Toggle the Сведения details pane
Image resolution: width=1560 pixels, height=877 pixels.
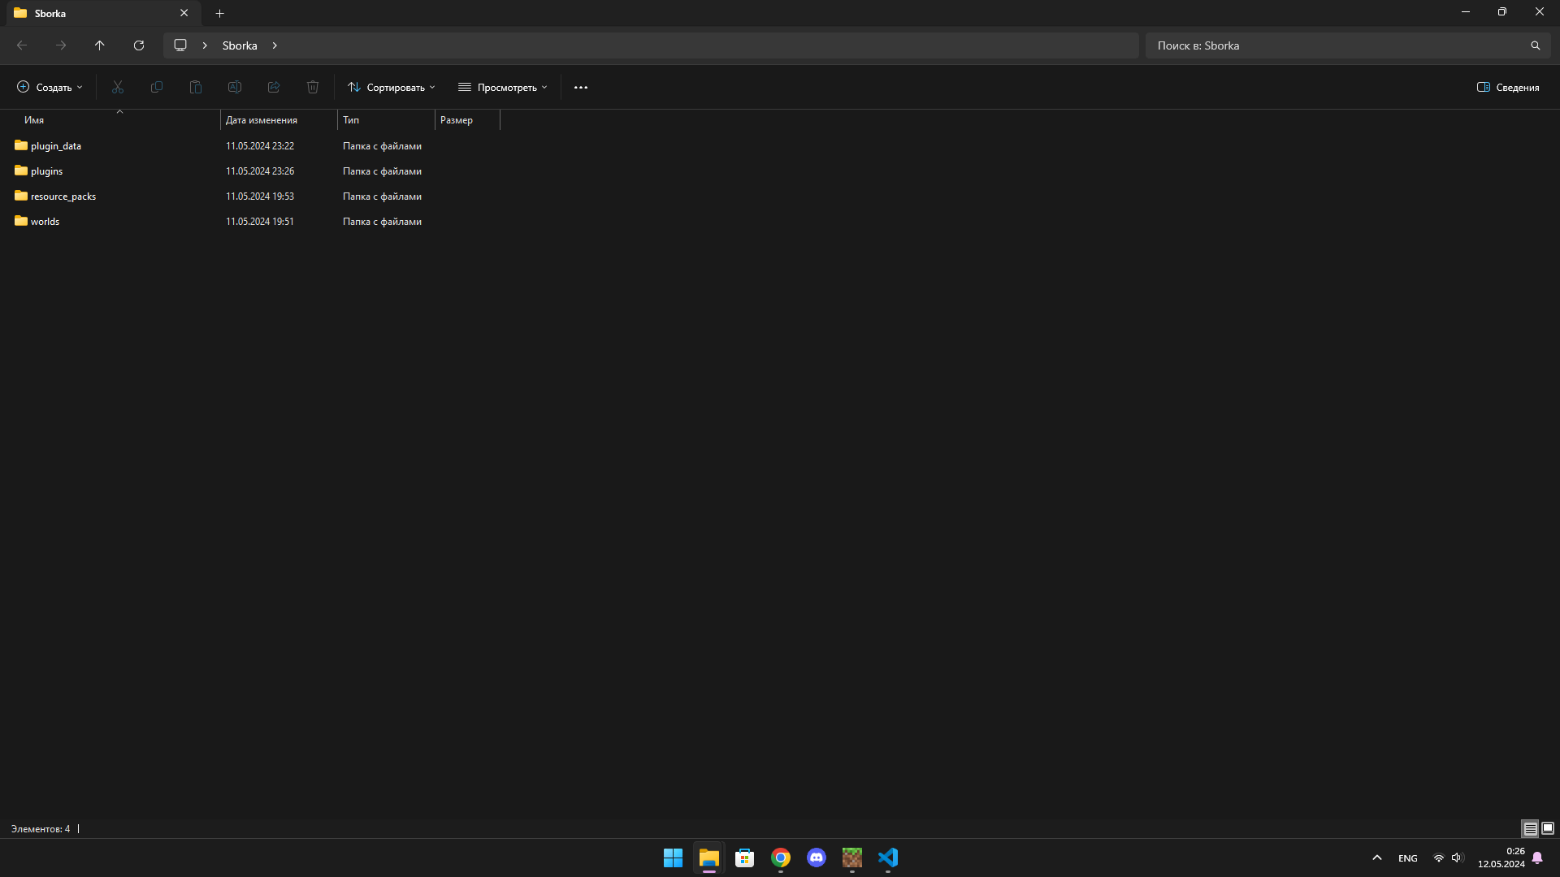[x=1508, y=87]
